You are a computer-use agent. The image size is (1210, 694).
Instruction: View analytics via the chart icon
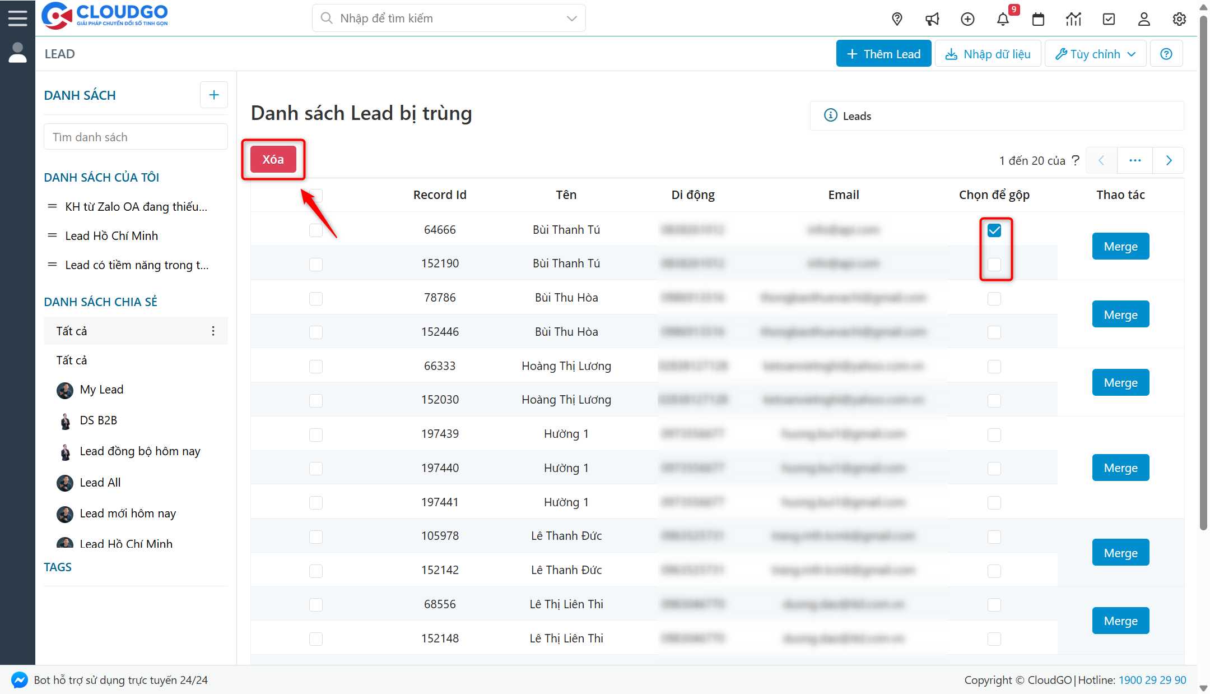pyautogui.click(x=1073, y=18)
